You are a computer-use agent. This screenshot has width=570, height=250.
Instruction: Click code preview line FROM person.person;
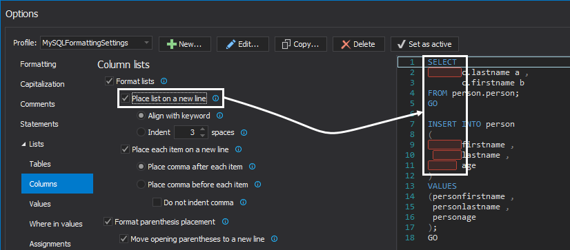point(473,93)
